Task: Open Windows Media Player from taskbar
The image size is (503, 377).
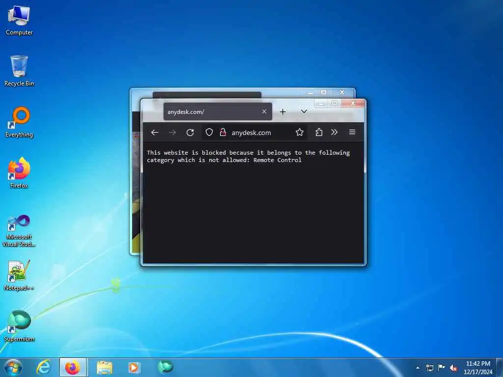Action: click(x=134, y=367)
